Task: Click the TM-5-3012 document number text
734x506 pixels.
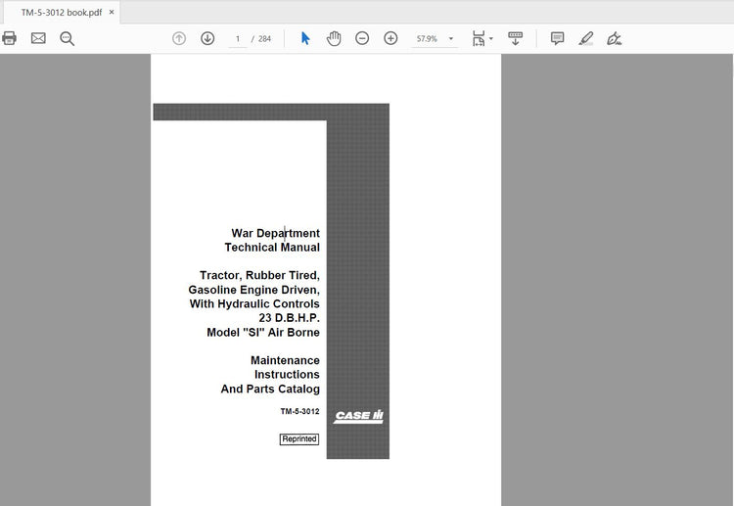Action: pyautogui.click(x=299, y=411)
